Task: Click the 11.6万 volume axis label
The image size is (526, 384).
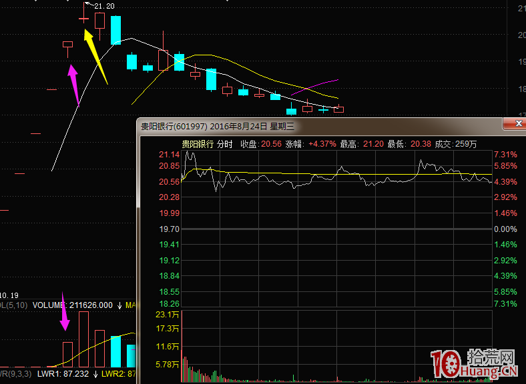Action: pyautogui.click(x=168, y=347)
